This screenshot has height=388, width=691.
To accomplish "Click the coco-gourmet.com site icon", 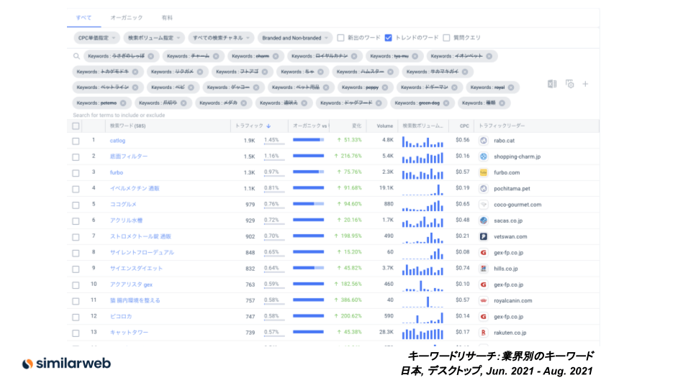I will point(484,205).
